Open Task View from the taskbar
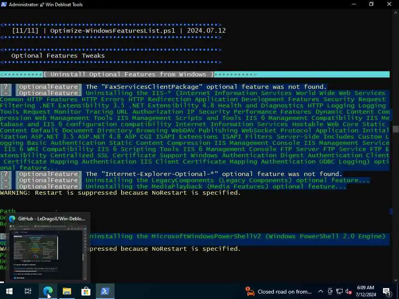399x299 pixels. tap(28, 291)
